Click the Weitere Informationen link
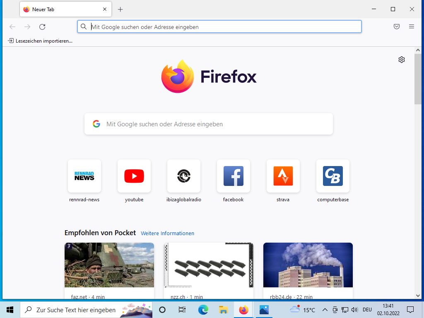The height and width of the screenshot is (318, 424). click(x=167, y=234)
